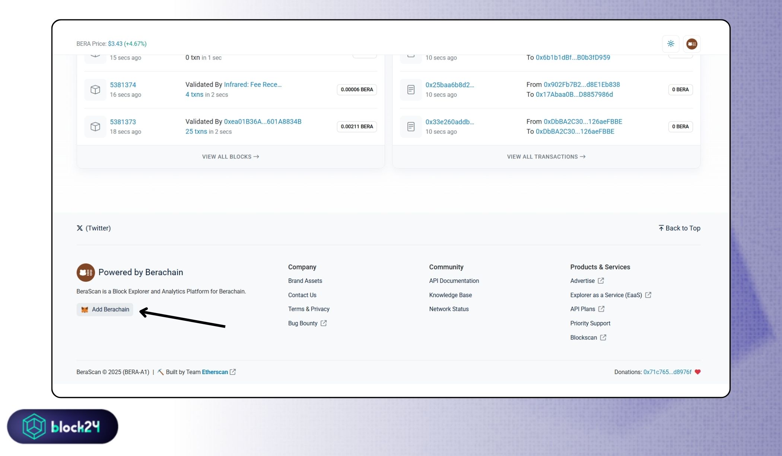
Task: Click the block cube icon for 5381374
Action: click(95, 90)
